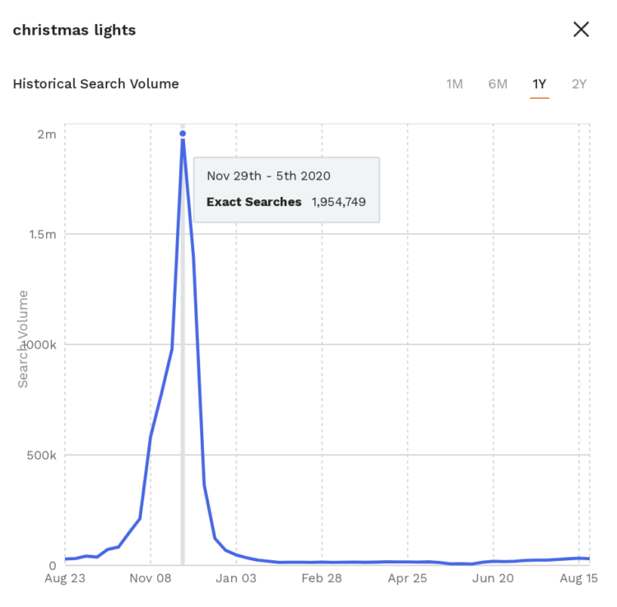This screenshot has height=607, width=617.
Task: Select the 6M time range
Action: [x=498, y=84]
